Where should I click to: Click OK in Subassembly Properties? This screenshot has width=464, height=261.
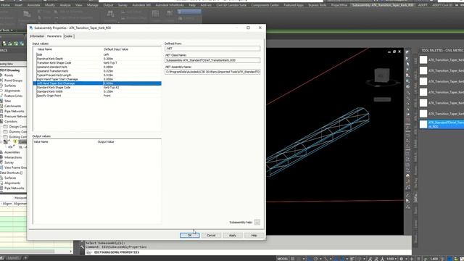point(189,235)
